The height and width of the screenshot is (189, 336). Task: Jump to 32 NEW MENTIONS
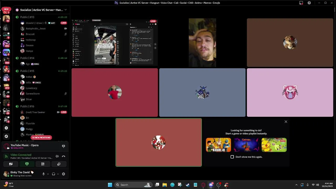tap(41, 138)
